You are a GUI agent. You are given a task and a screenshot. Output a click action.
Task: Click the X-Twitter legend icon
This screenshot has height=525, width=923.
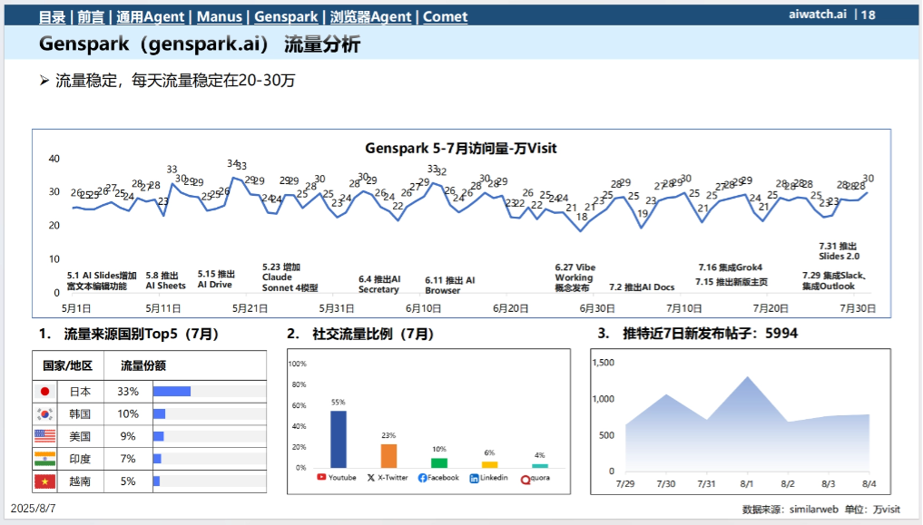pyautogui.click(x=371, y=478)
